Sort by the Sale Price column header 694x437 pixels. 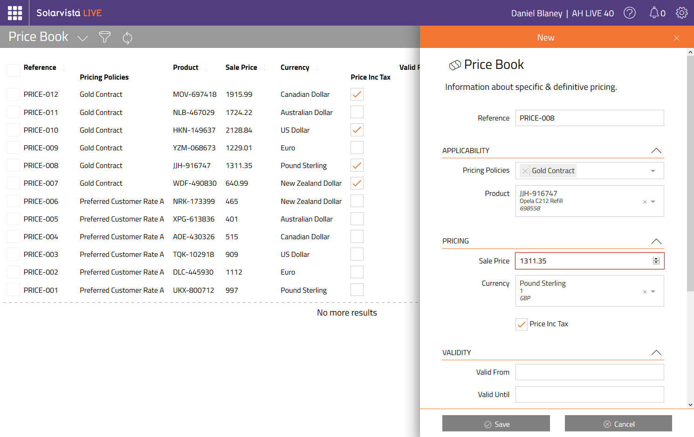tap(241, 67)
